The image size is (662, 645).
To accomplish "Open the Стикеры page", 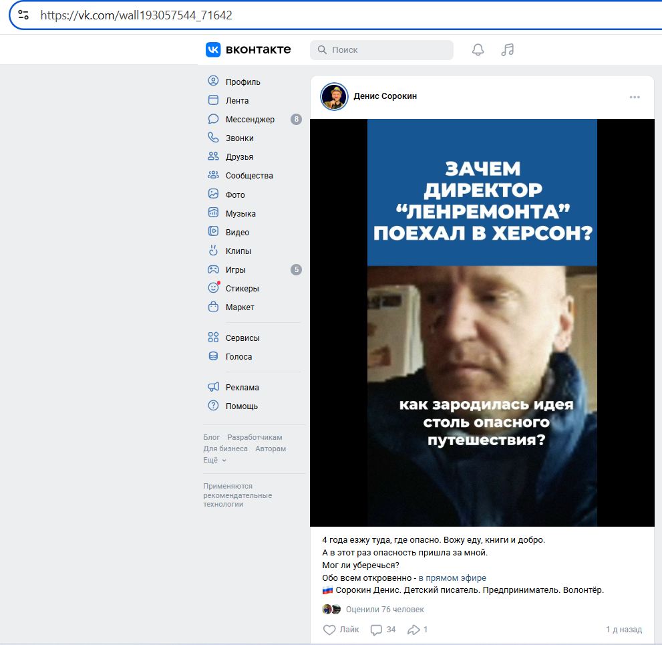I will (241, 288).
